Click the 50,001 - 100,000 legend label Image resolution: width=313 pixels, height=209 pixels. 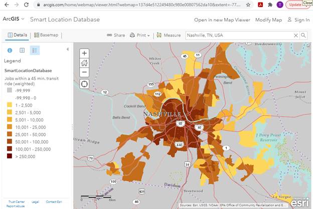(32, 142)
